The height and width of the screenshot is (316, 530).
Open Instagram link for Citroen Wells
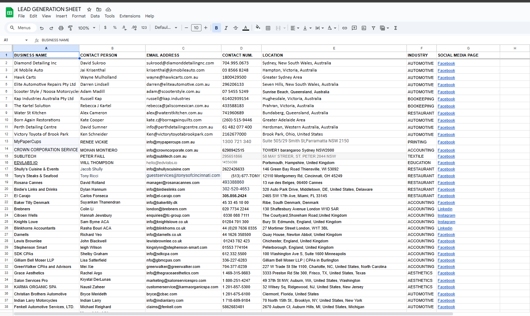pos(446,215)
